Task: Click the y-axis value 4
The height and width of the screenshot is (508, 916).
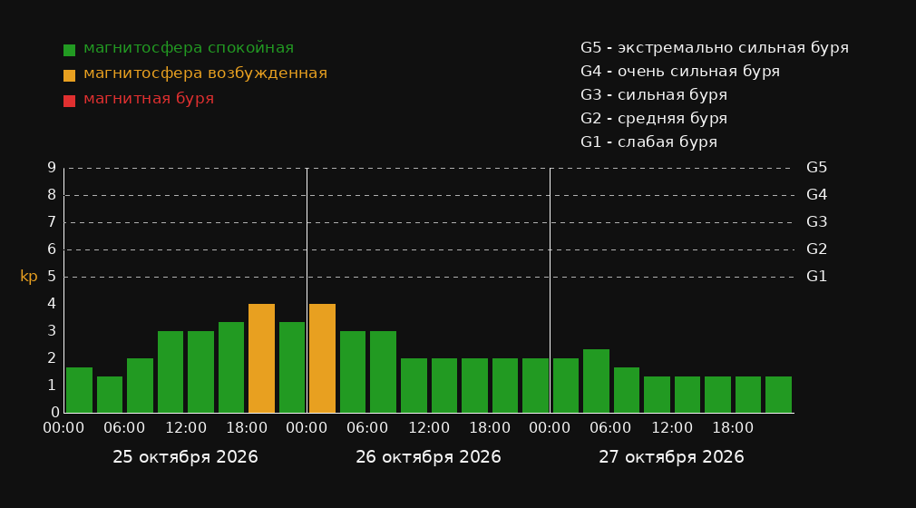Action: (52, 303)
